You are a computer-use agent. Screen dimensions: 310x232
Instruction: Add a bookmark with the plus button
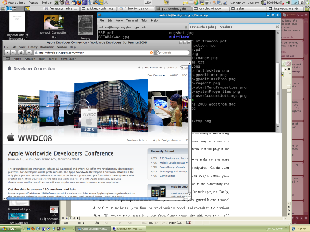[29, 53]
